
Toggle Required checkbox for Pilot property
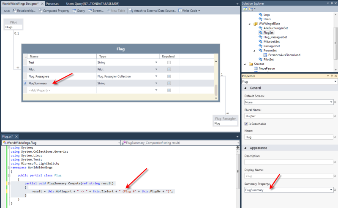pos(169,69)
